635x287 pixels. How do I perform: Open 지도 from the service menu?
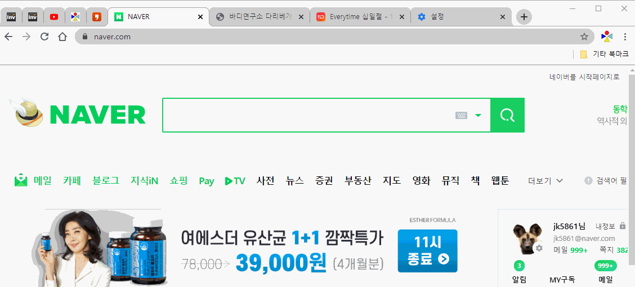(x=392, y=181)
